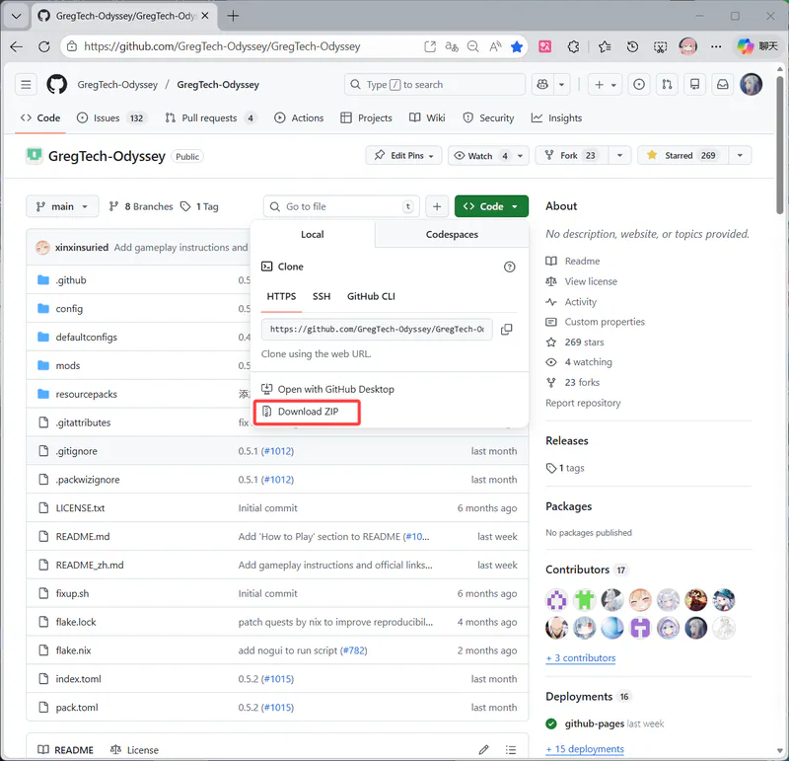This screenshot has width=789, height=761.
Task: Fork the repository with Fork button
Action: 572,156
